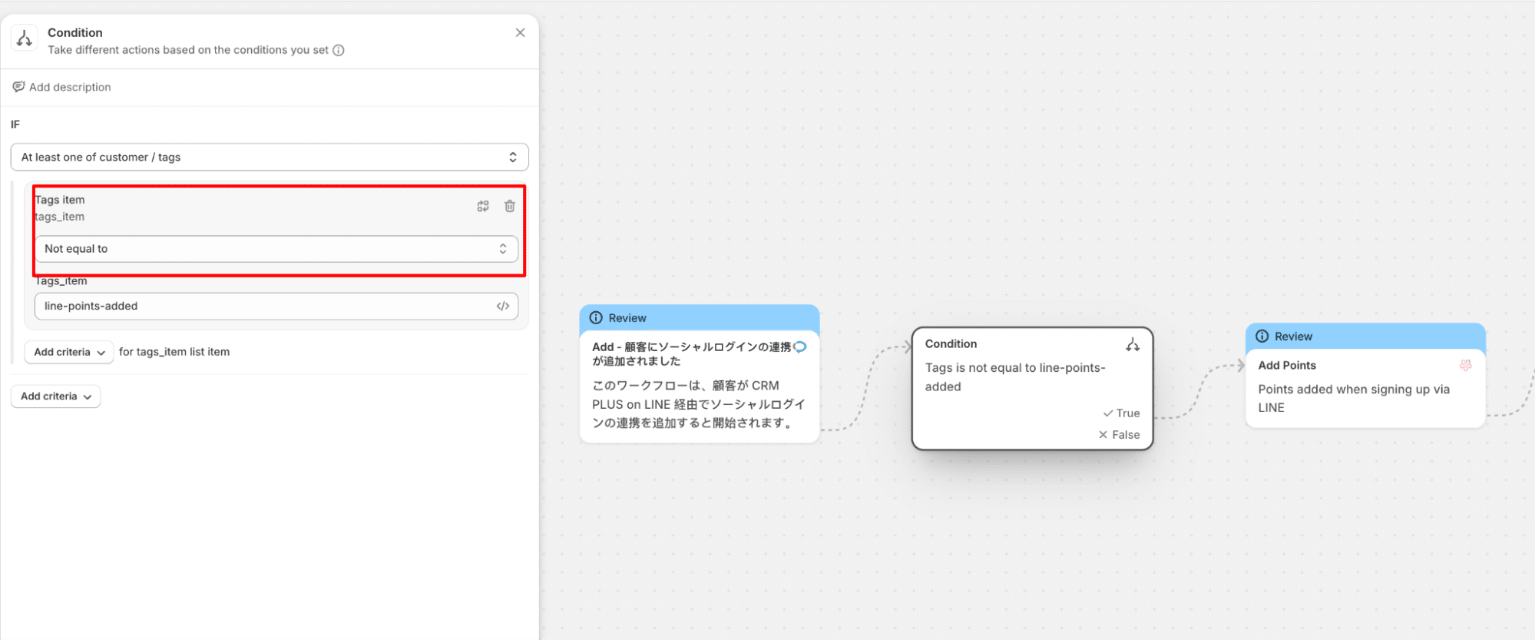Close the Condition panel

[520, 32]
